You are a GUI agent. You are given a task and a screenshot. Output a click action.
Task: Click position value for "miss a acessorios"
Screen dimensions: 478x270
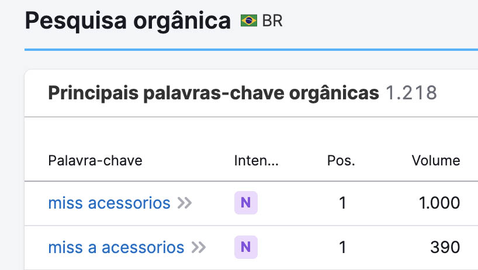(342, 247)
